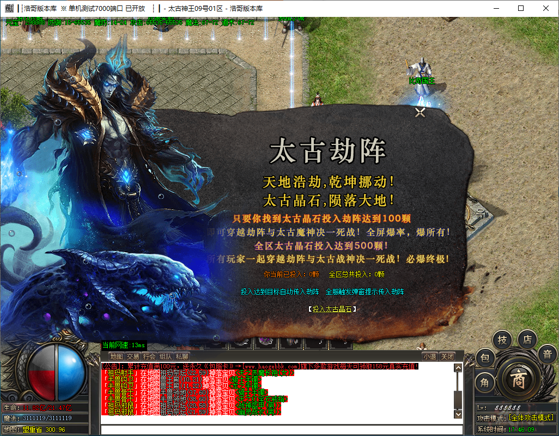Close the 太古劫阵 dialog with the X
Viewport: 559px width, 436px height.
[x=420, y=113]
